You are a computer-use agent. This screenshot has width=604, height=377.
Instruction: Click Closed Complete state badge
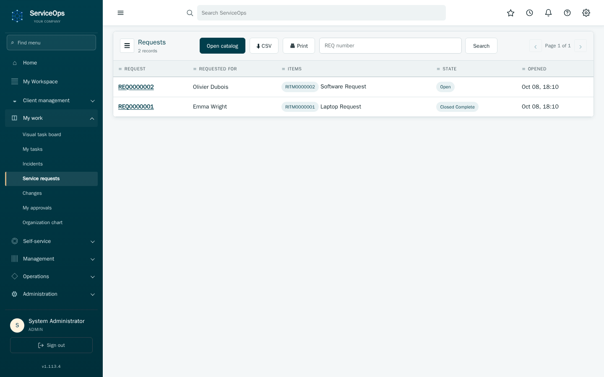[457, 107]
